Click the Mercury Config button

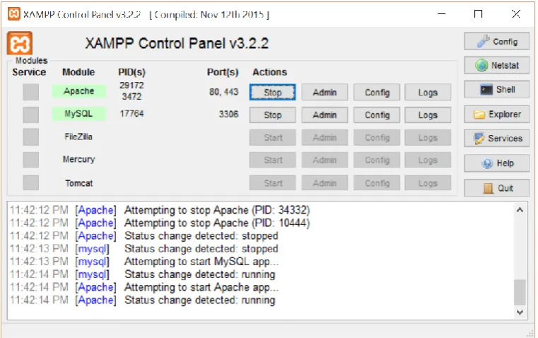coord(377,161)
